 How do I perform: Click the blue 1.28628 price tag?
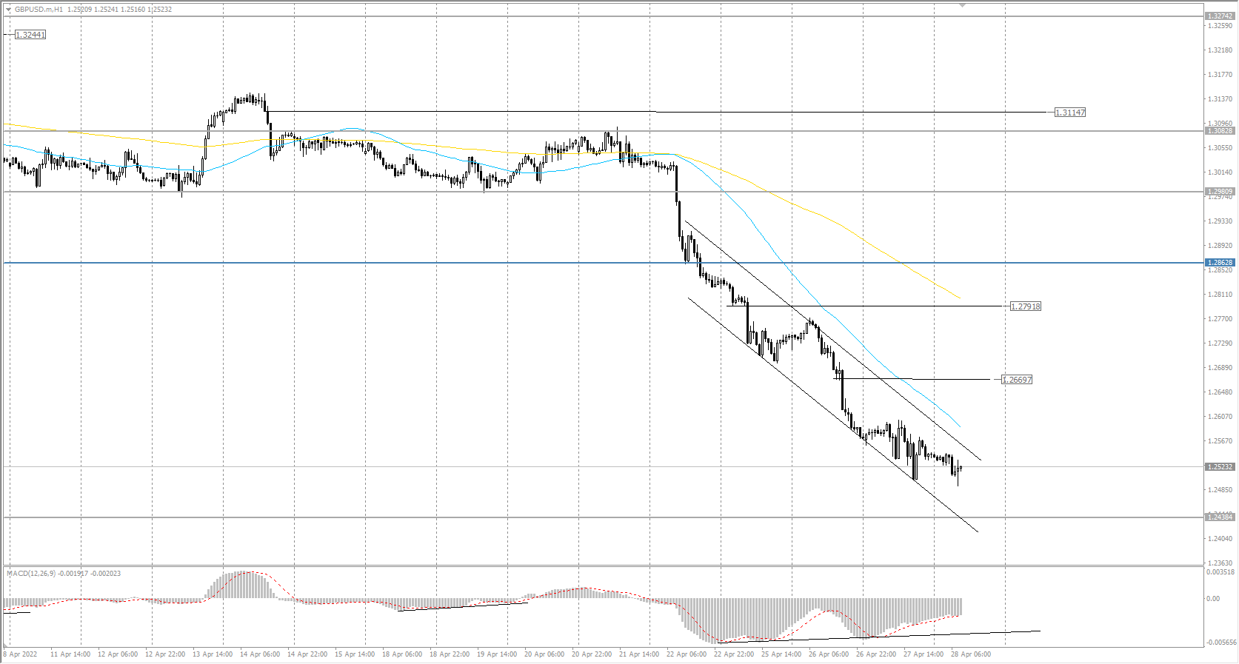pos(1220,263)
